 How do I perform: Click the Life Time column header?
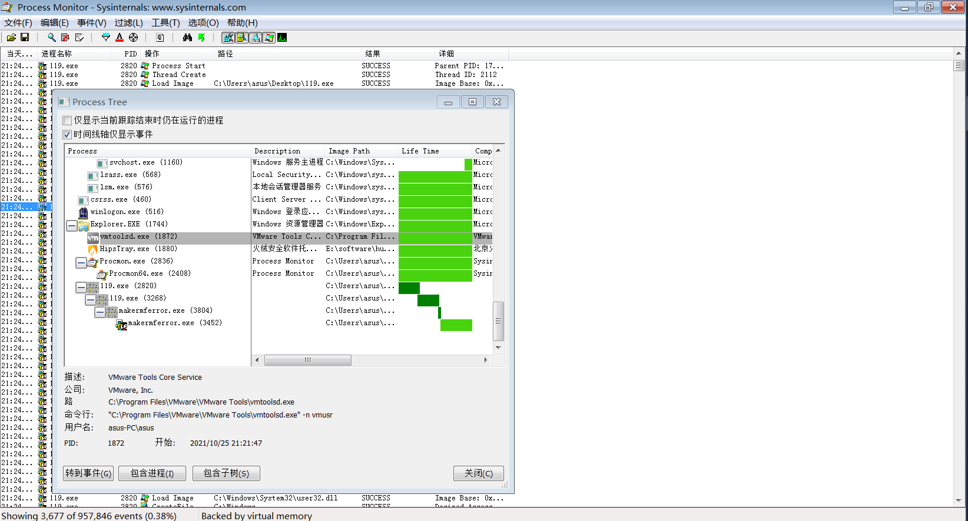coord(435,151)
